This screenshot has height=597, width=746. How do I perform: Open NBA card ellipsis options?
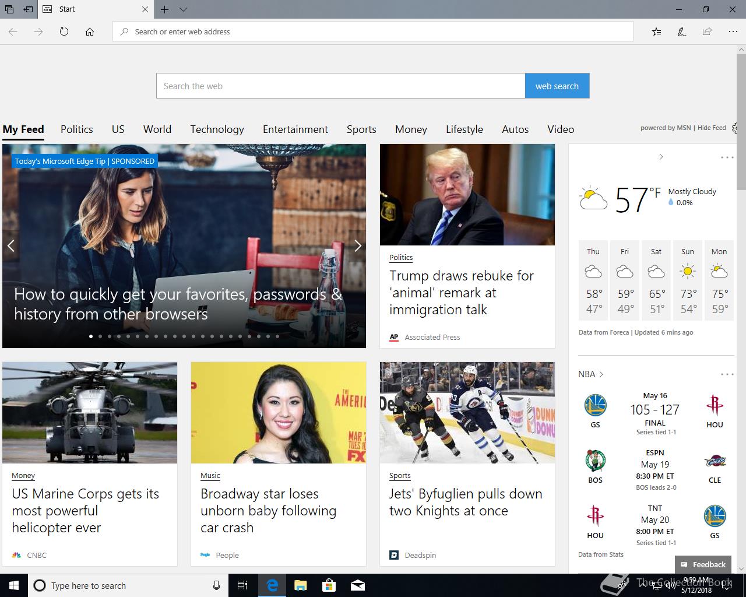click(x=727, y=374)
